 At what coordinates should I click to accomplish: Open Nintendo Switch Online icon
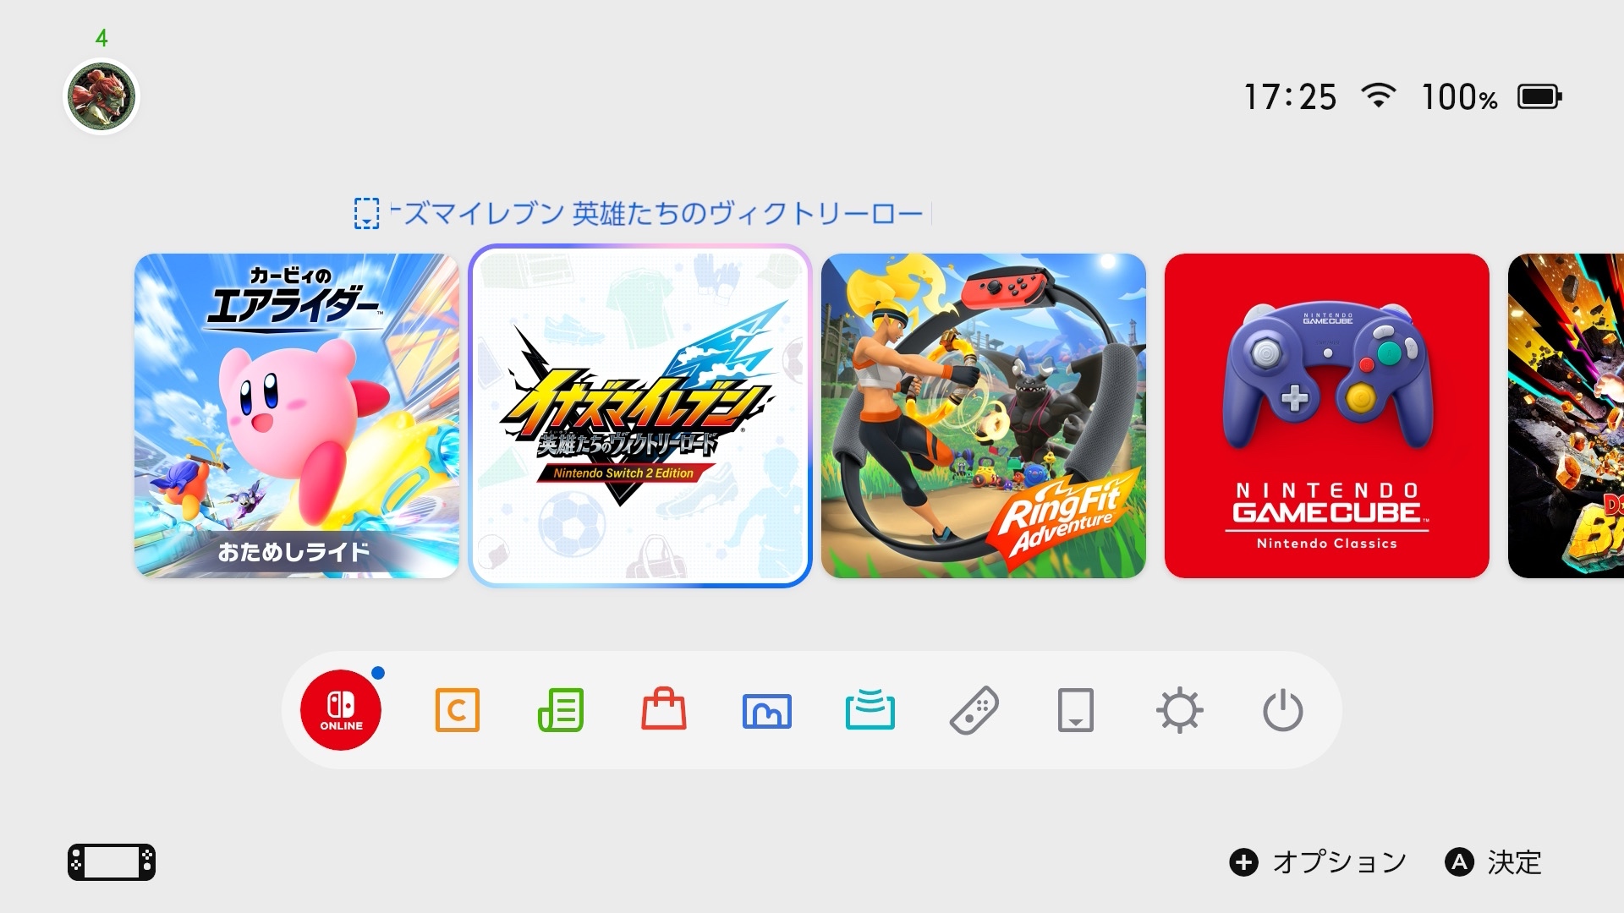341,710
